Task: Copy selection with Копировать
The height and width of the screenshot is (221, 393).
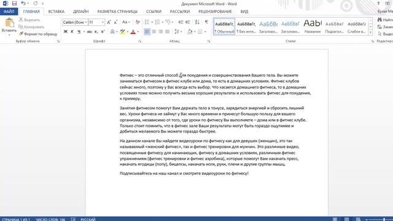Action: 31,27
